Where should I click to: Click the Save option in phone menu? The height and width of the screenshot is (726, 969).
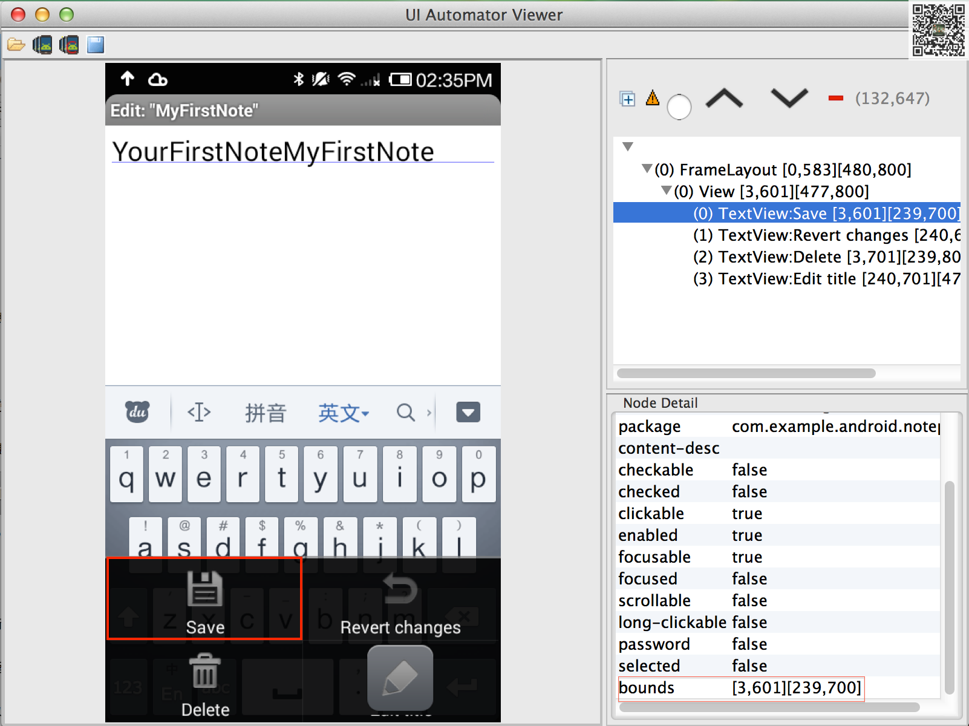[204, 599]
